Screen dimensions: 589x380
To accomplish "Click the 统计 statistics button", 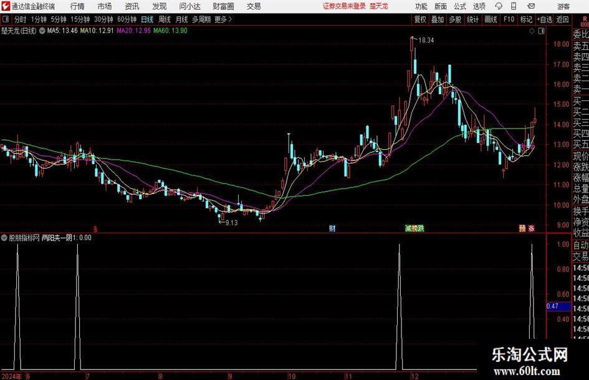I will point(472,19).
